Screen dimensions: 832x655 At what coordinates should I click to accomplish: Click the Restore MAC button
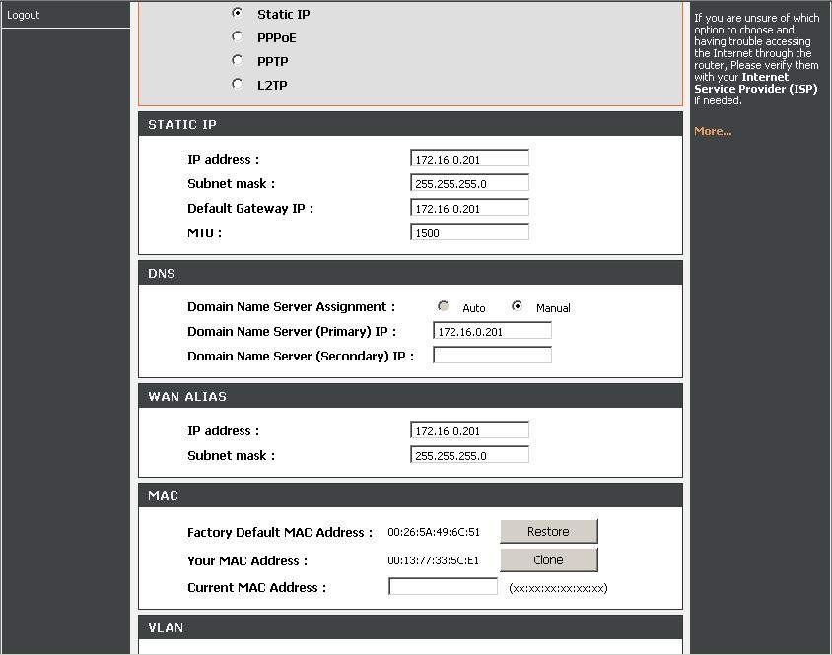point(549,532)
